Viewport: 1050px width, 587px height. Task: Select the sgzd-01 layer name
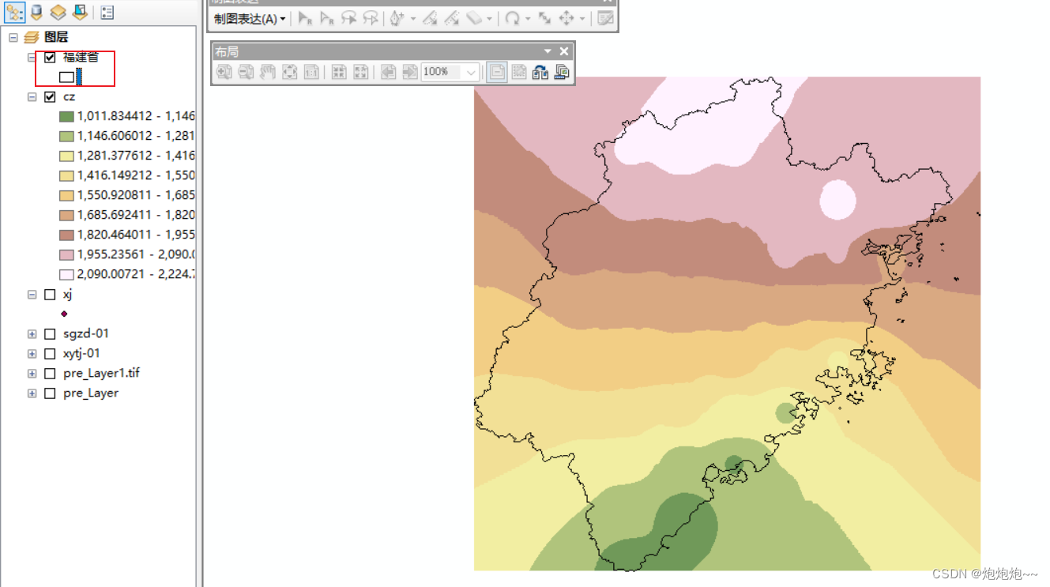(x=86, y=333)
